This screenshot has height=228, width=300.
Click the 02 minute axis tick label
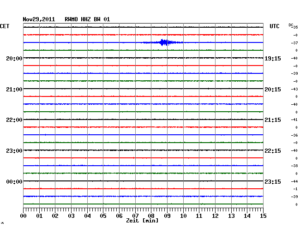click(55, 216)
